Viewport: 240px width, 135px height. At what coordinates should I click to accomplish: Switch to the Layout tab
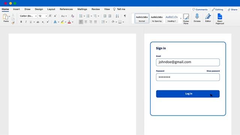click(x=51, y=9)
